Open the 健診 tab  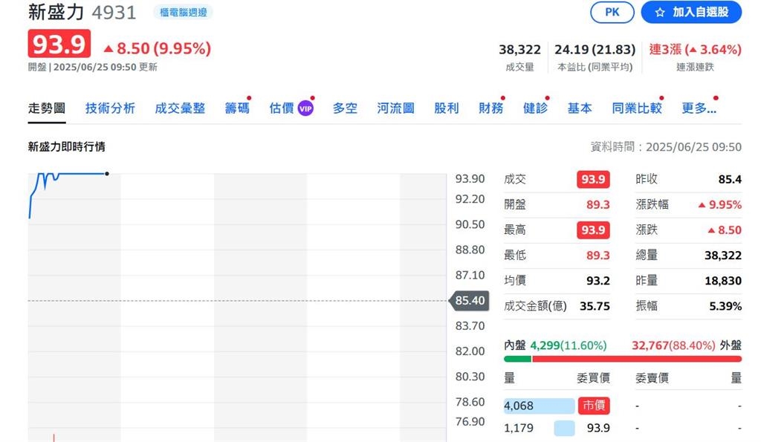[535, 107]
